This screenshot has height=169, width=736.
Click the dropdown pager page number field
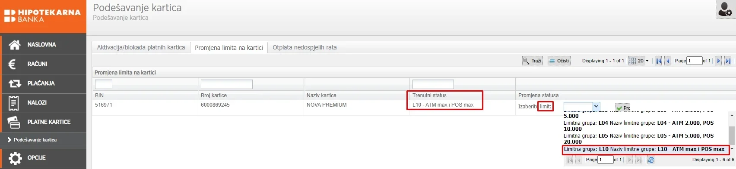pyautogui.click(x=606, y=160)
